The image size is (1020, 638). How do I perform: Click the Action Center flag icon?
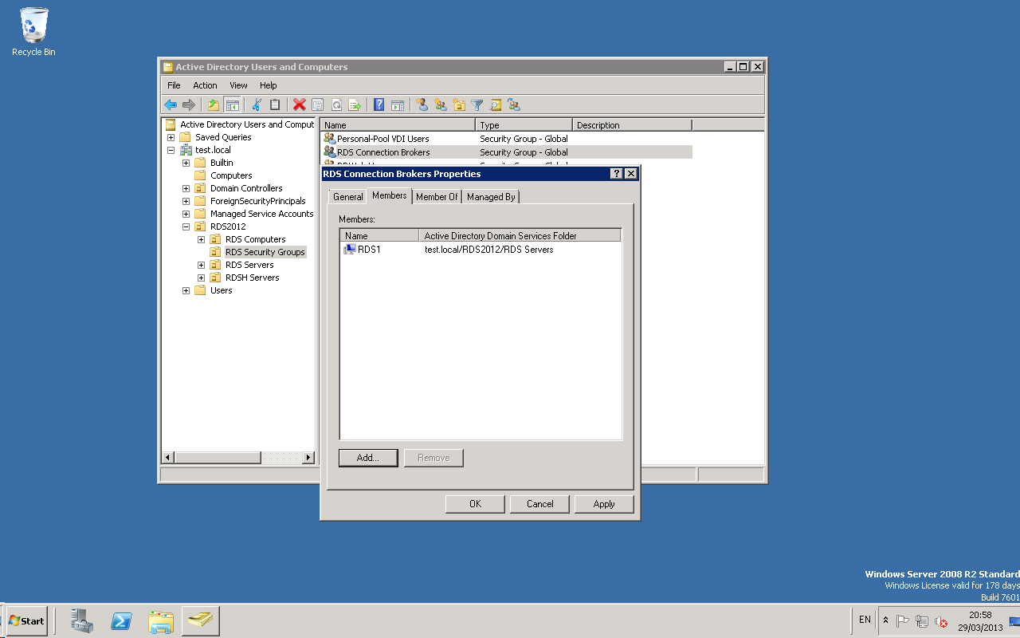pyautogui.click(x=903, y=621)
